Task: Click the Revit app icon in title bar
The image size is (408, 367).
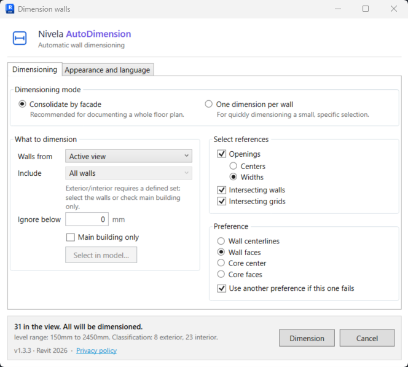Action: point(10,9)
